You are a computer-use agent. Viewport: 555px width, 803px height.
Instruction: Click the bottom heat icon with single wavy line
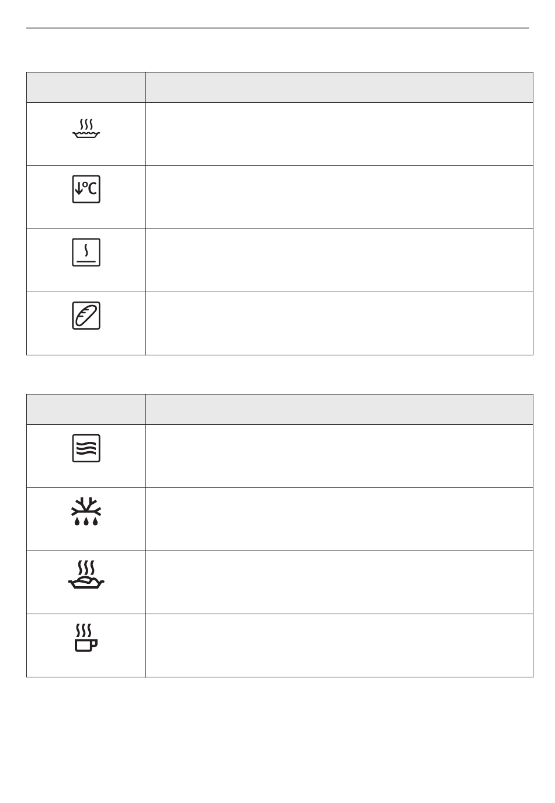pos(86,252)
